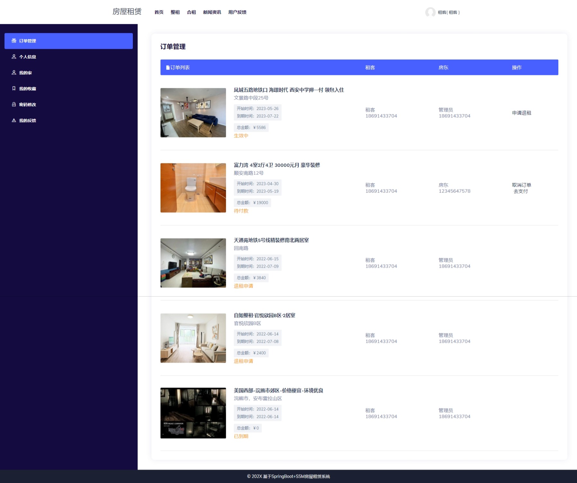Open 订单管理 in the sidebar
577x483 pixels.
tap(69, 41)
